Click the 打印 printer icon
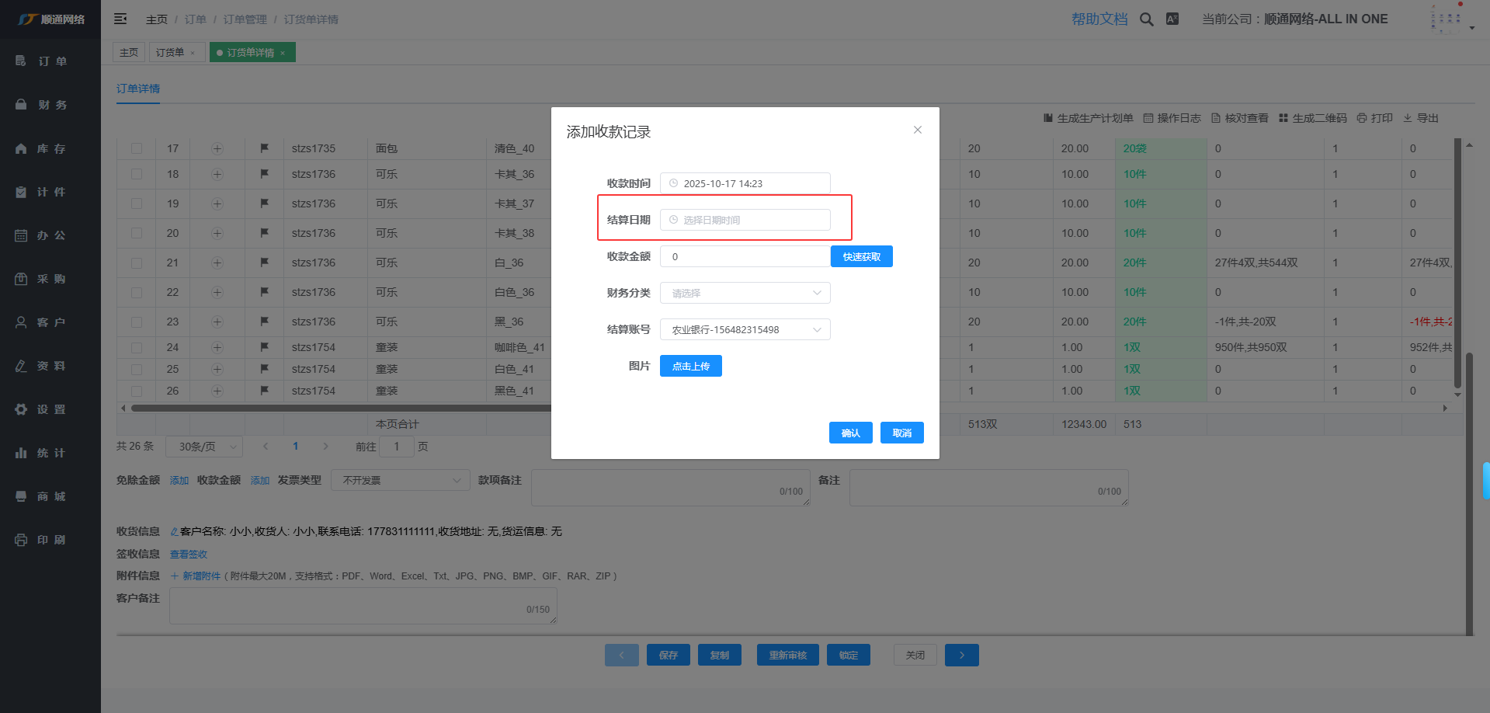The image size is (1490, 713). [x=1362, y=118]
